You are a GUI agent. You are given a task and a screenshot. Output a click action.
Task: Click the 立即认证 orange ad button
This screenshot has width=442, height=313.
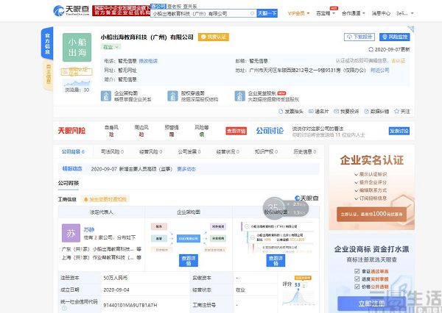click(x=371, y=215)
